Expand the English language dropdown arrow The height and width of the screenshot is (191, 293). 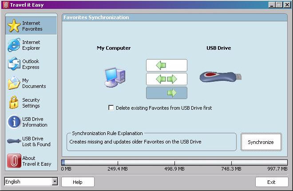[55, 182]
